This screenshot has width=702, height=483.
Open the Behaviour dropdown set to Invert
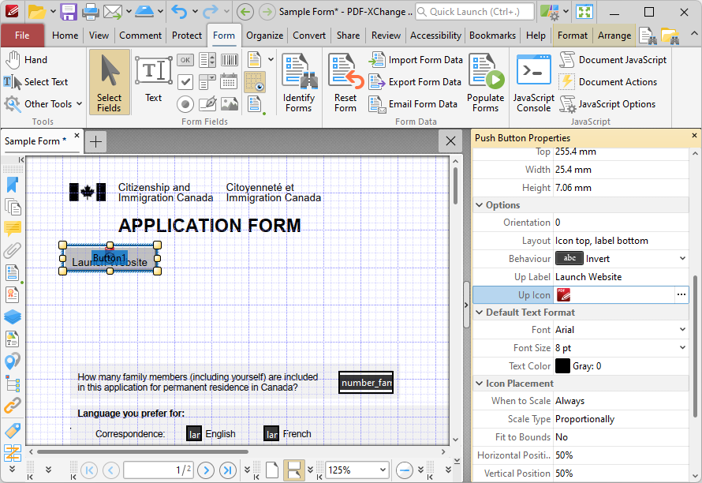point(681,259)
